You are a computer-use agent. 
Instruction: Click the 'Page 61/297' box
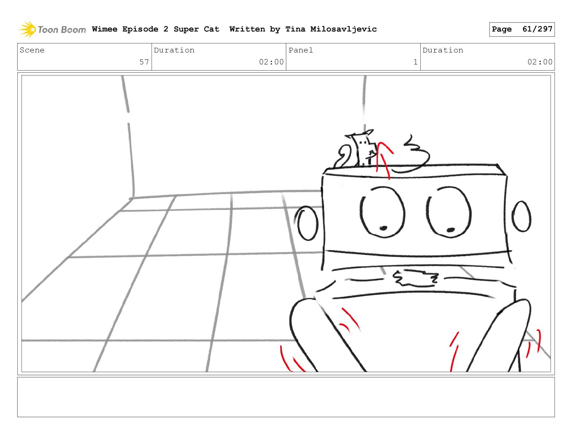point(522,29)
